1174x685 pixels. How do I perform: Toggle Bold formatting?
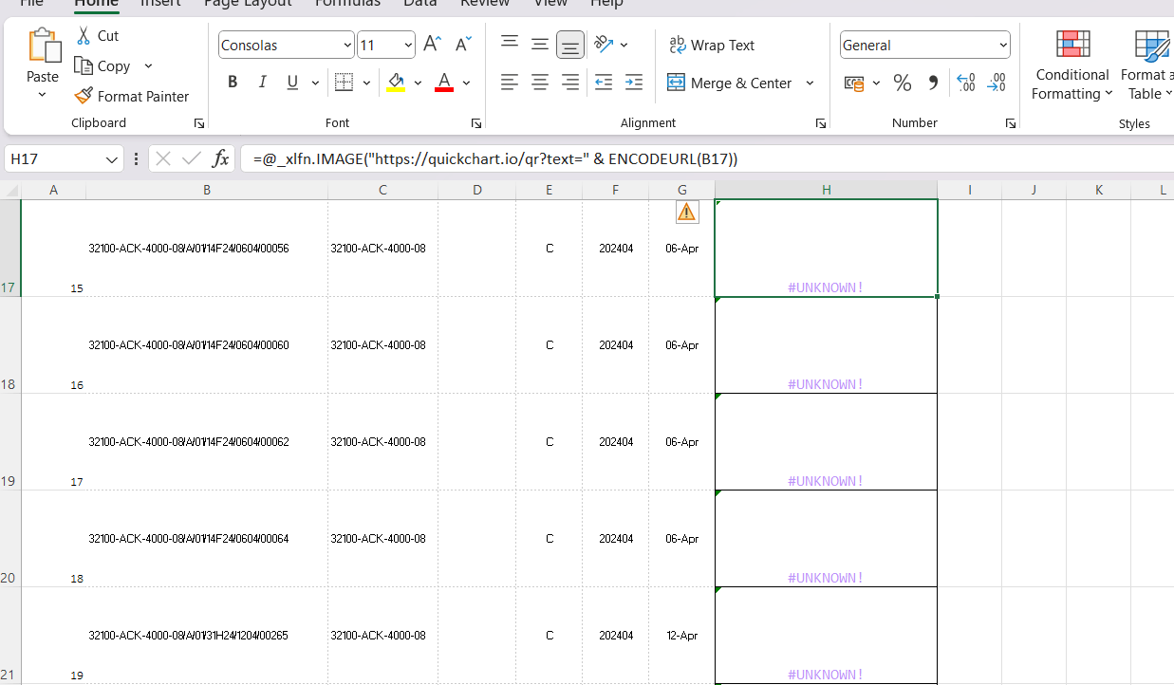point(233,83)
